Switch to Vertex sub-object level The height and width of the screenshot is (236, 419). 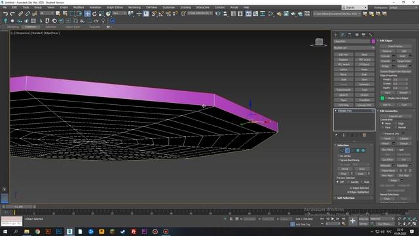click(342, 151)
